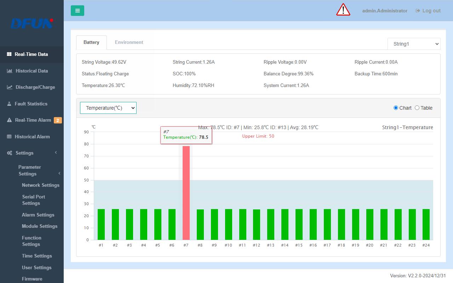Image resolution: width=453 pixels, height=283 pixels.
Task: Open Network Settings in sidebar
Action: (x=41, y=185)
